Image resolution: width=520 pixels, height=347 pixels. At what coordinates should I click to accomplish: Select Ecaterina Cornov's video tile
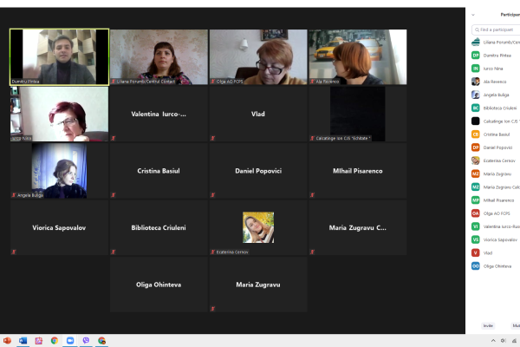click(257, 228)
